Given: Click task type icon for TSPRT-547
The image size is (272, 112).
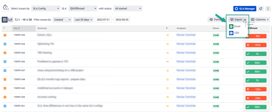Looking at the screenshot, I should point(5,71).
